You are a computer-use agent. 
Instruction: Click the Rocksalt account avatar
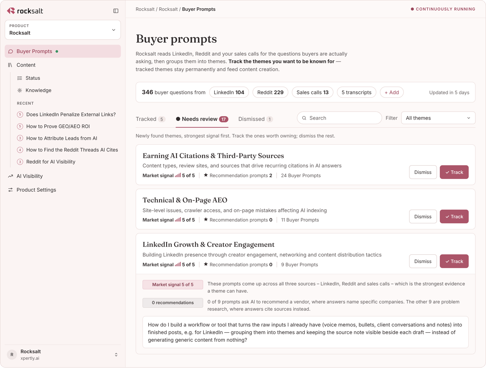pyautogui.click(x=12, y=355)
